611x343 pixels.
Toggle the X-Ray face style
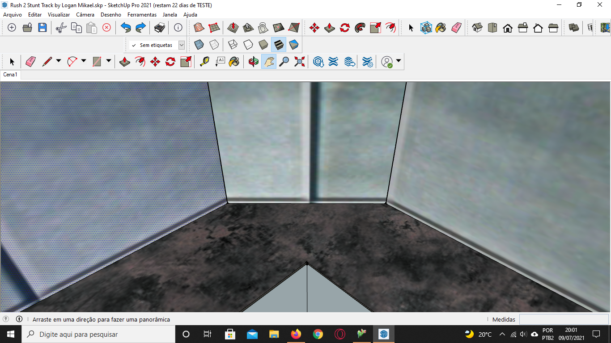pyautogui.click(x=199, y=45)
